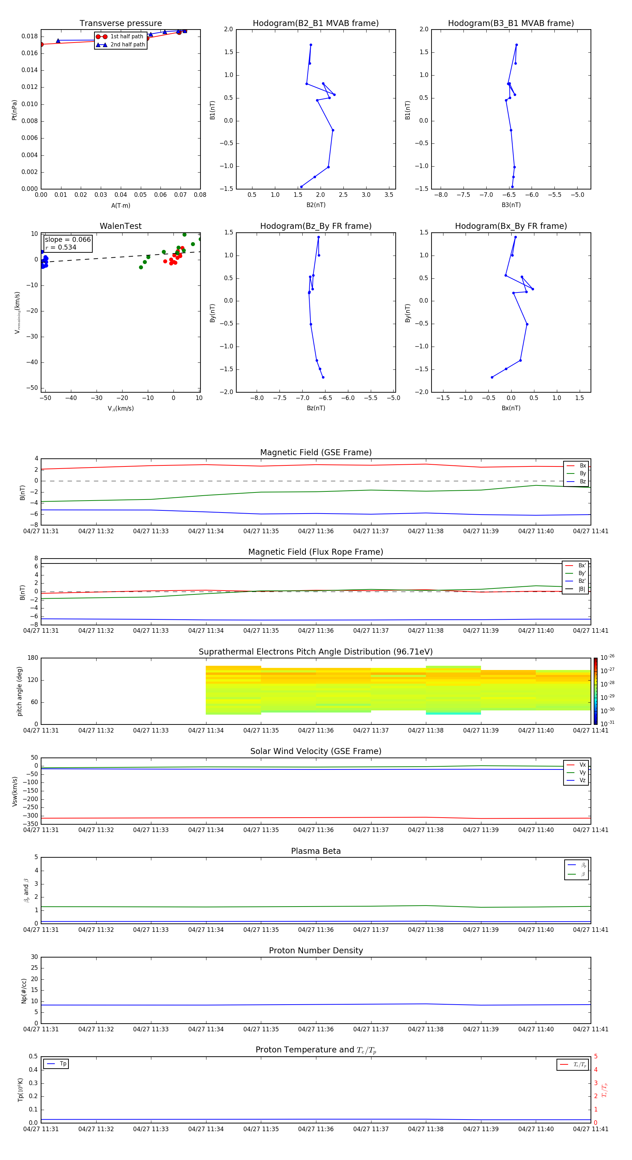The width and height of the screenshot is (632, 1160).
Task: Click the pitch angle colorbar scale
Action: tap(595, 691)
